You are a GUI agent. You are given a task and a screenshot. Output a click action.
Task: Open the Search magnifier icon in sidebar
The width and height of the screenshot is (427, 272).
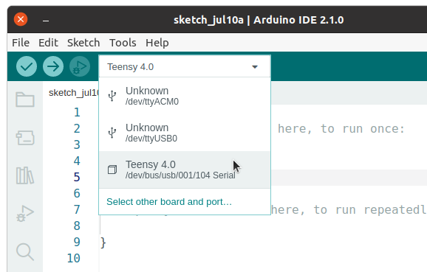click(x=25, y=251)
